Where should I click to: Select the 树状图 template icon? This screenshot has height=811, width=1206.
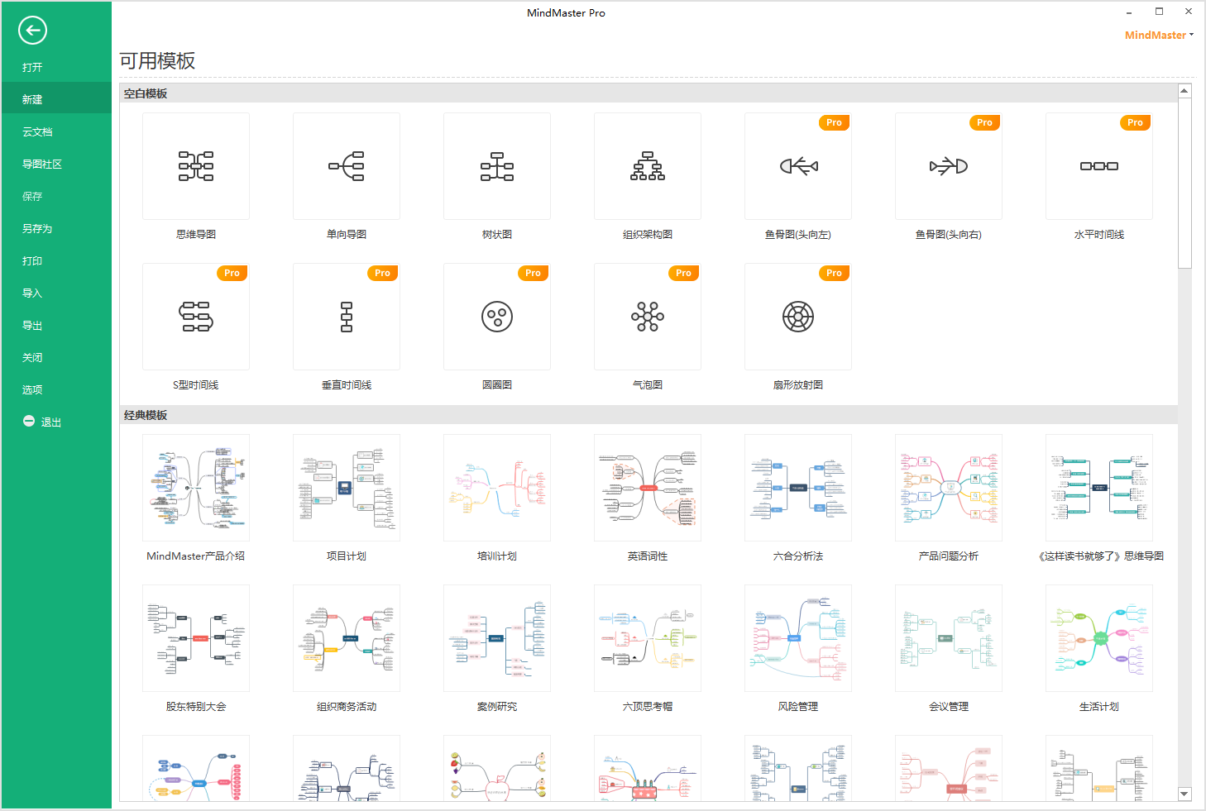coord(497,166)
